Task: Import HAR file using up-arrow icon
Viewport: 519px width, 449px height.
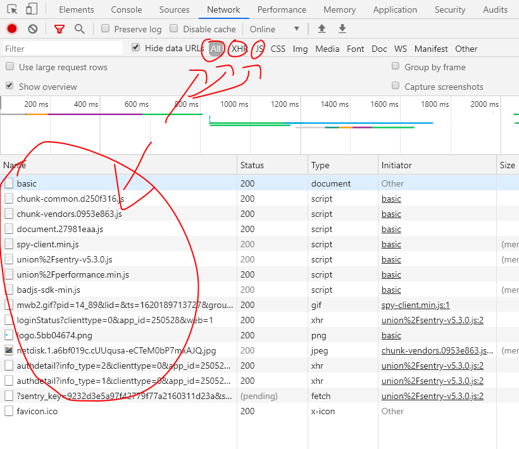Action: (322, 28)
